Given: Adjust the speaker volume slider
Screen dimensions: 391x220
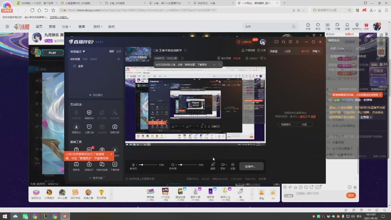Looking at the screenshot, I should pyautogui.click(x=187, y=165).
